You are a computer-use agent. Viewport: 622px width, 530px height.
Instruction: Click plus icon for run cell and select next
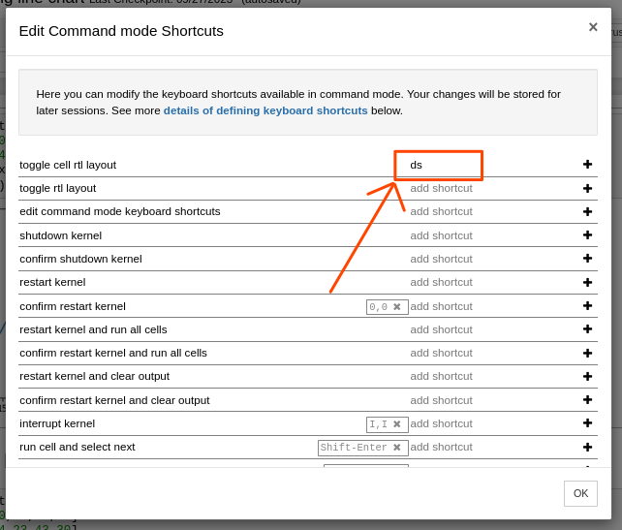point(587,447)
